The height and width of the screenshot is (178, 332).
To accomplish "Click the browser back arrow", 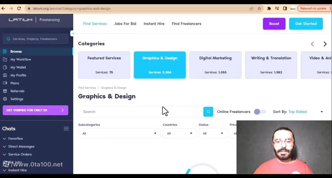I will (x=3, y=8).
